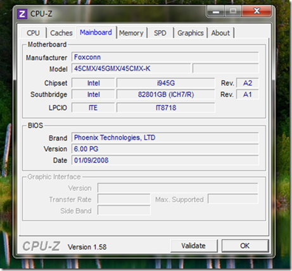Click the Southbridge label

click(49, 94)
